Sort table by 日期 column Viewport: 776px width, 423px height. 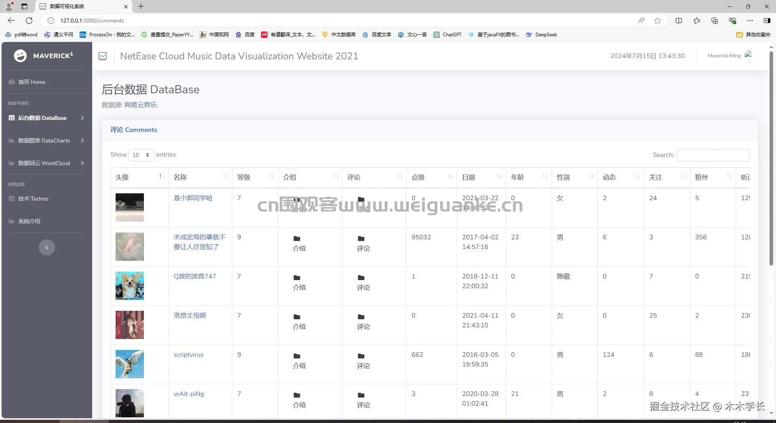click(481, 177)
